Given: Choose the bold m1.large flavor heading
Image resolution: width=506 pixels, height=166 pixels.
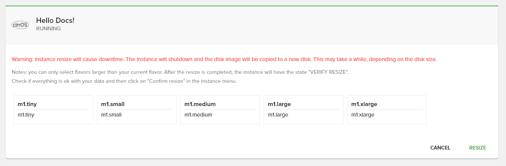Looking at the screenshot, I should [x=279, y=104].
